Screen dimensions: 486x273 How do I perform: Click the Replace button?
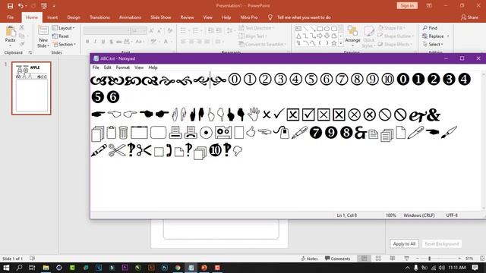(434, 36)
